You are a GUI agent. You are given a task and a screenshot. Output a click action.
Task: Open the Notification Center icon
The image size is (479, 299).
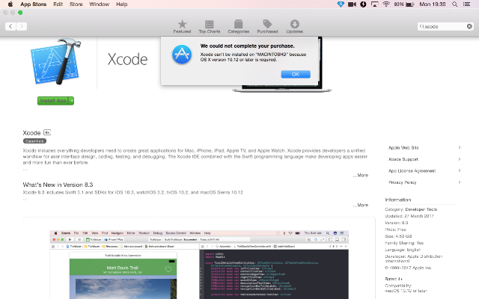(x=466, y=4)
